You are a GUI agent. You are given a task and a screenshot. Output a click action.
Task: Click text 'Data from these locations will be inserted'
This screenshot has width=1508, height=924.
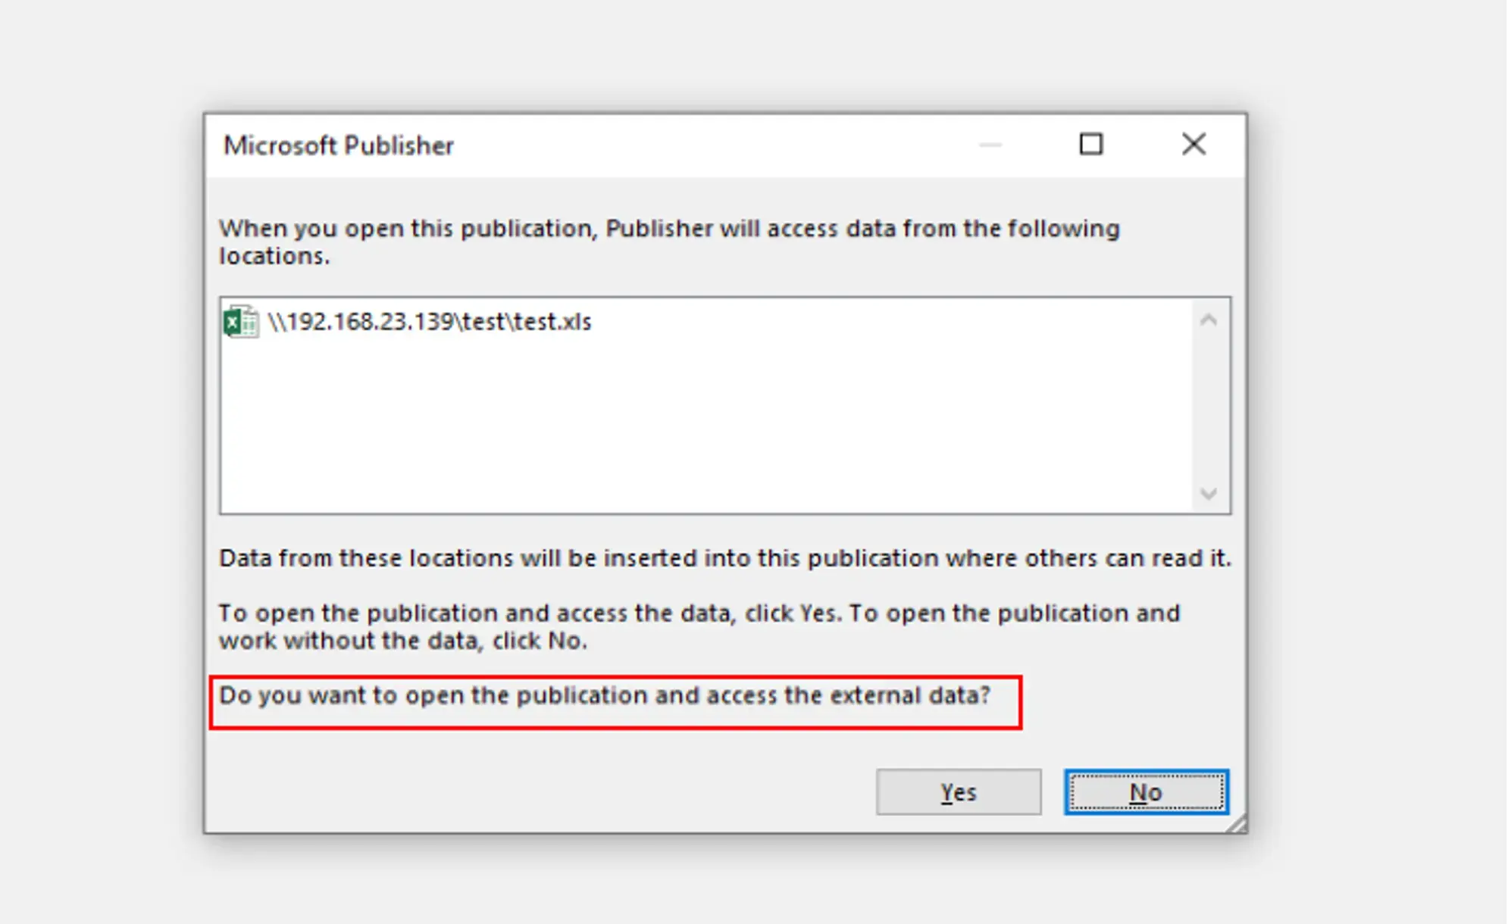458,558
